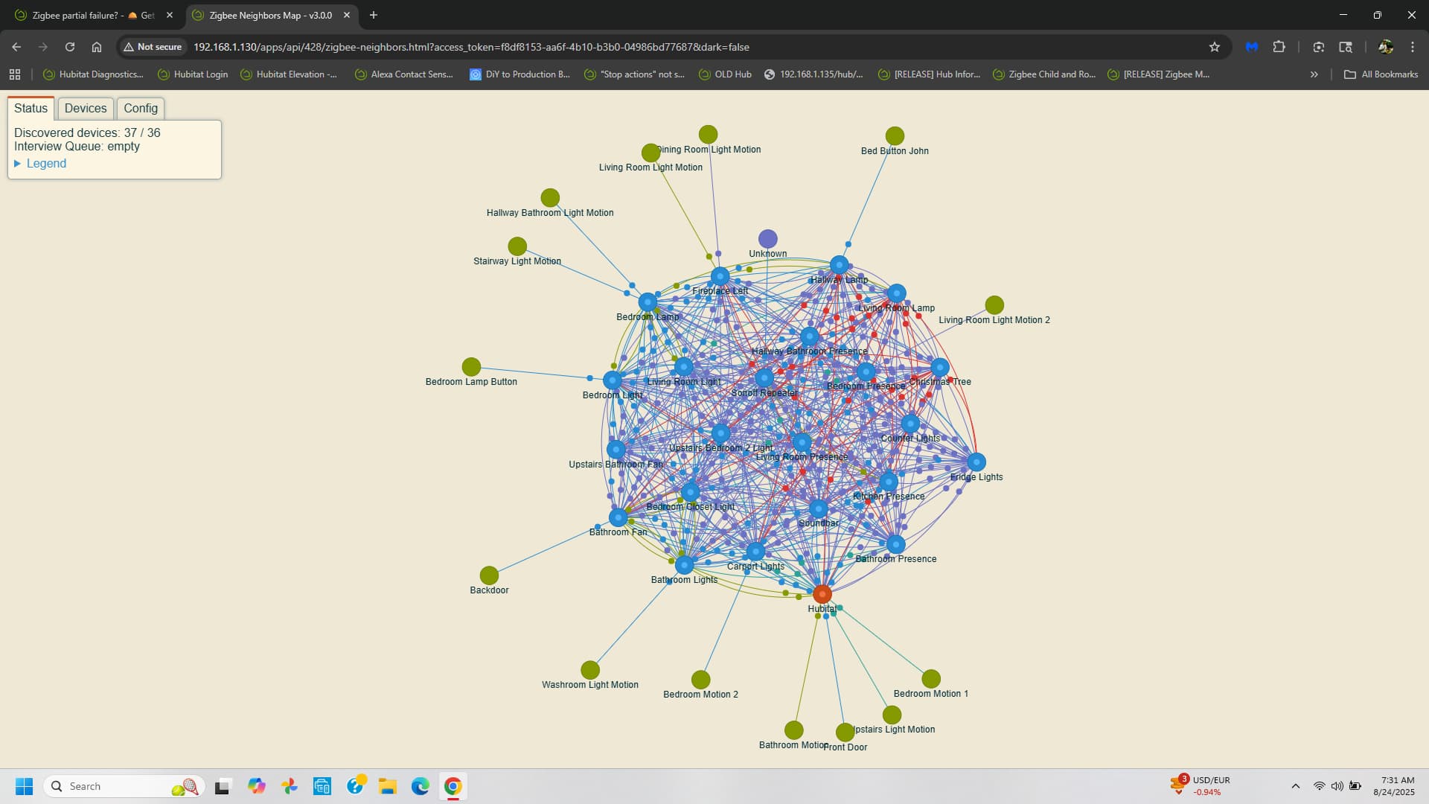Show hidden bookmarks with the chevron
Image resolution: width=1429 pixels, height=804 pixels.
click(1314, 74)
